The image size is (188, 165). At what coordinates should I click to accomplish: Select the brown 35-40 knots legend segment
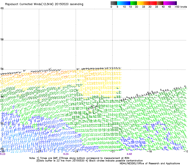point(160,3)
